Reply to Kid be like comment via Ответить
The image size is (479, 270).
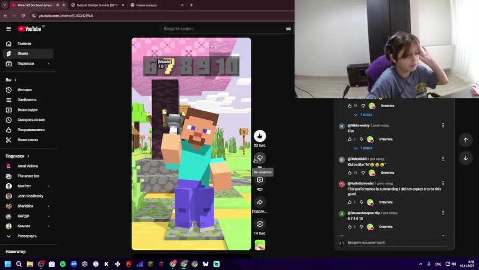[x=387, y=172]
